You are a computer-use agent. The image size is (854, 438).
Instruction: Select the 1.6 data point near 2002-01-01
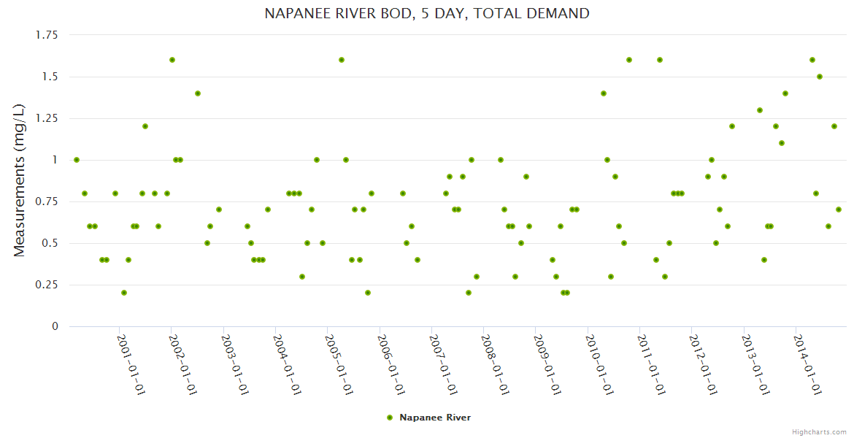click(172, 60)
